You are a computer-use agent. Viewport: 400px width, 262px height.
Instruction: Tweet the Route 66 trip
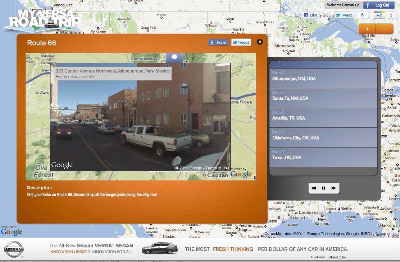[x=241, y=42]
